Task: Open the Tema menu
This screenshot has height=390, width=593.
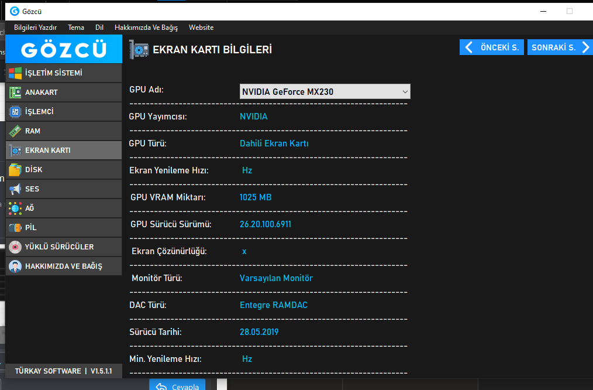Action: pyautogui.click(x=76, y=28)
